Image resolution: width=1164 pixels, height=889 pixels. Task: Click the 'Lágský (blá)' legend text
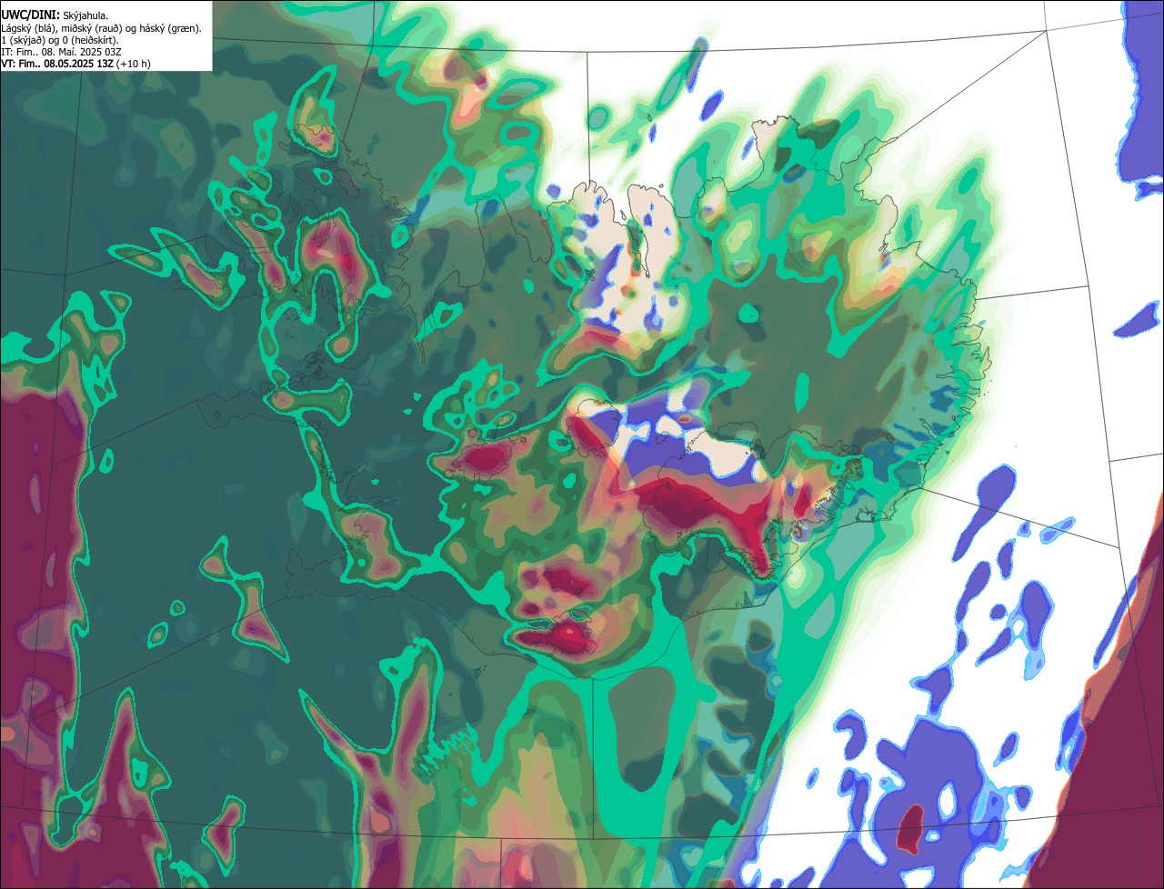[28, 28]
